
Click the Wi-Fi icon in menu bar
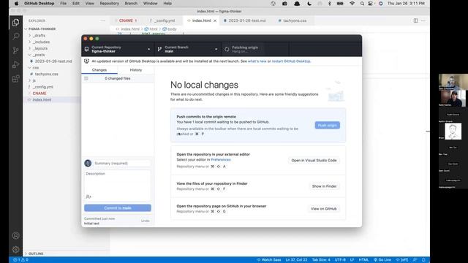(x=352, y=3)
